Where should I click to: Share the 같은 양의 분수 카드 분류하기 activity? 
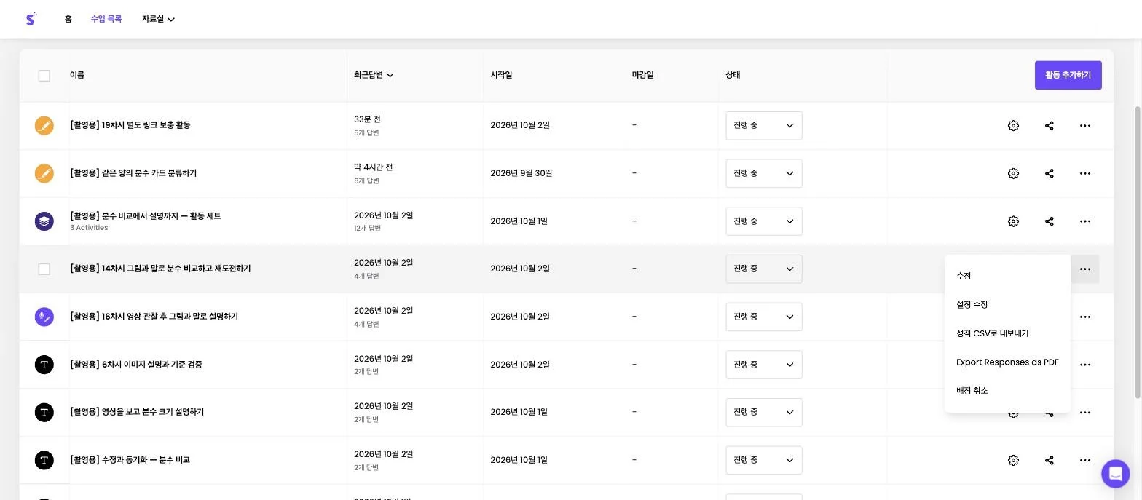1049,174
